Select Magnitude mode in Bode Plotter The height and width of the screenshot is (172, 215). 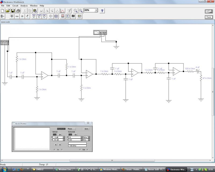61,129
